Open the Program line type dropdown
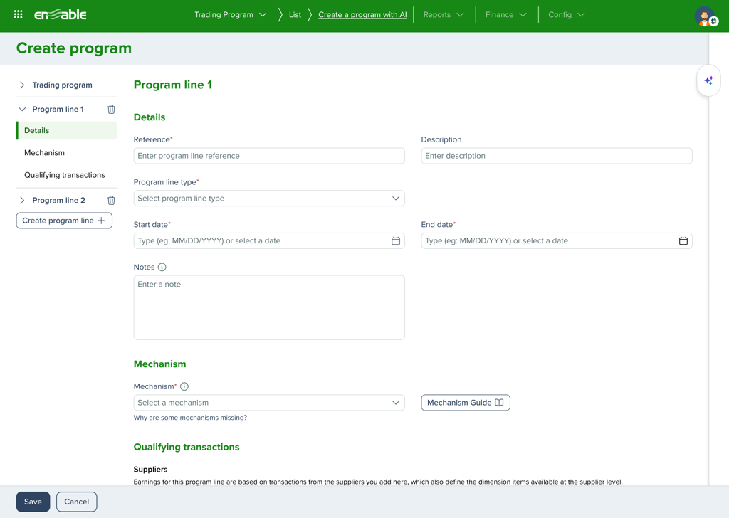Image resolution: width=729 pixels, height=518 pixels. (269, 199)
